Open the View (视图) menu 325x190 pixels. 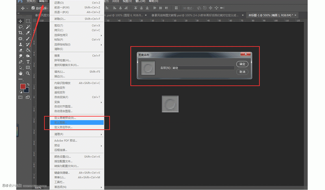[x=127, y=1]
